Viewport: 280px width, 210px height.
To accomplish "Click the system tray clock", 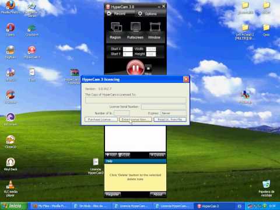I will coord(272,206).
